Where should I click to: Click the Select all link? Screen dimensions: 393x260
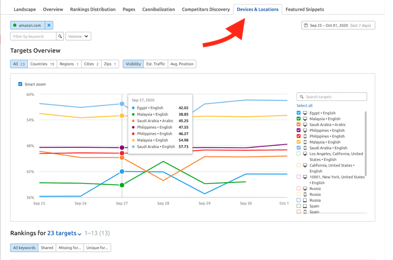(x=305, y=105)
